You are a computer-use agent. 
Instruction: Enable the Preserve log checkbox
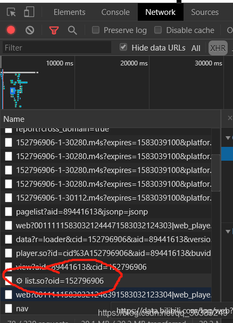pos(96,30)
